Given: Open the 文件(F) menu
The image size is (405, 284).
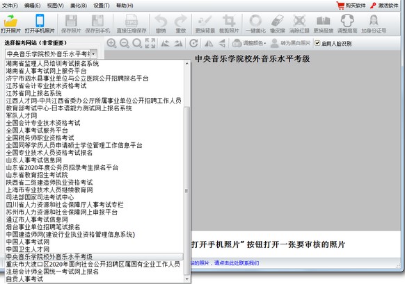Looking at the screenshot, I should [x=10, y=6].
